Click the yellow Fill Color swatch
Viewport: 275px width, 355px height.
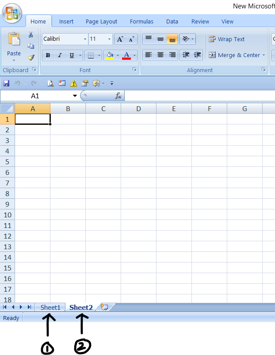pyautogui.click(x=110, y=55)
